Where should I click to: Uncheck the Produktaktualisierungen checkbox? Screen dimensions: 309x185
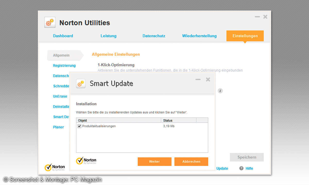coord(79,126)
